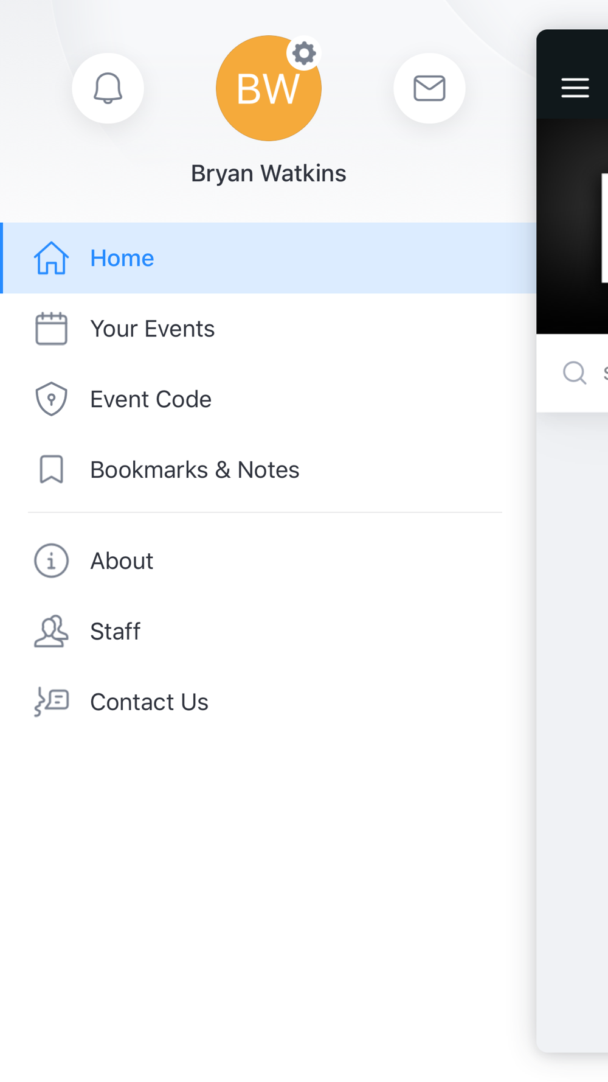This screenshot has height=1082, width=608.
Task: Open the Event Code entry
Action: pos(268,399)
